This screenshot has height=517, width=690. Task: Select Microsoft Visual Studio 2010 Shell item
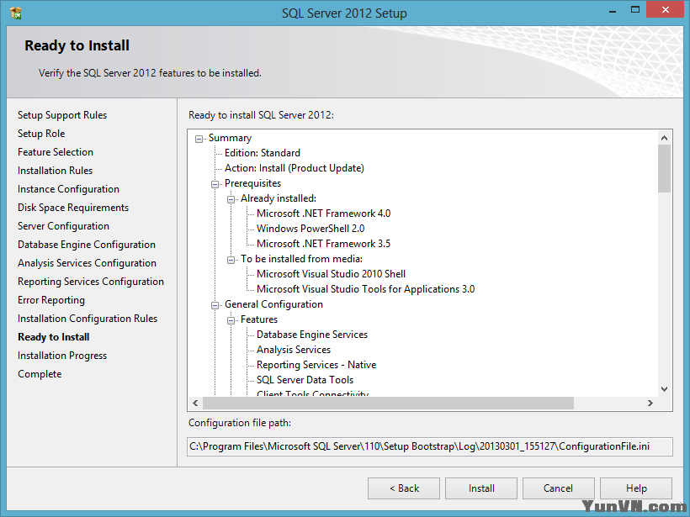point(331,274)
